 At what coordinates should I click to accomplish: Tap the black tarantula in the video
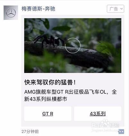[49, 41]
